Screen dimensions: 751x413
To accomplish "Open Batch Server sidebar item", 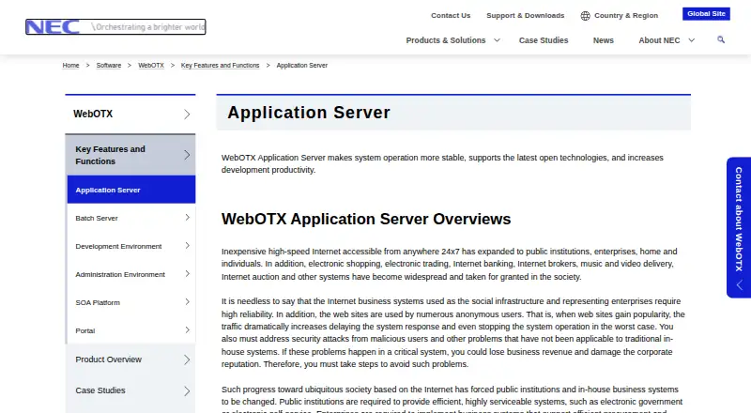I will pyautogui.click(x=131, y=218).
